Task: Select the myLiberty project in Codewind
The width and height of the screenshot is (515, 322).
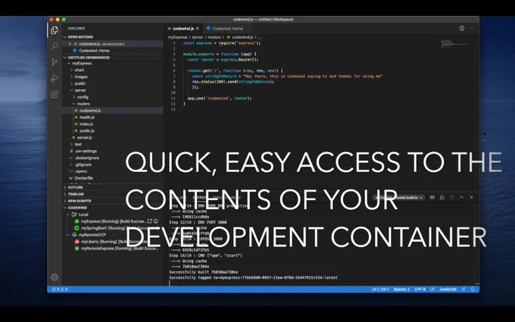Action: [x=113, y=242]
